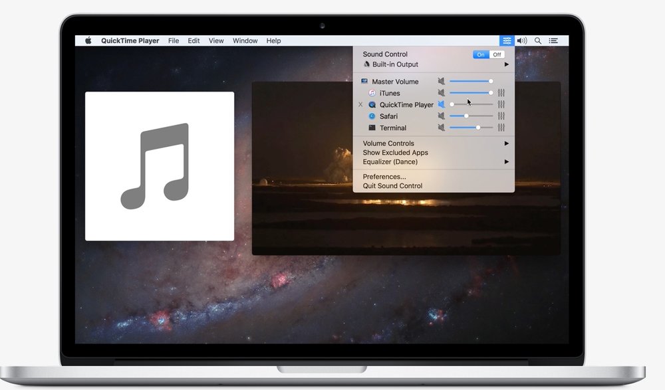Click the iTunes app icon in list

point(372,93)
